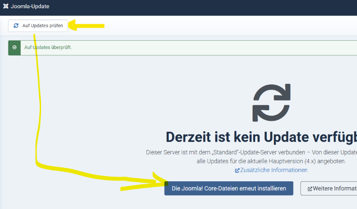
Task: Click the 'Auf Updates prüfen' button
Action: [38, 26]
